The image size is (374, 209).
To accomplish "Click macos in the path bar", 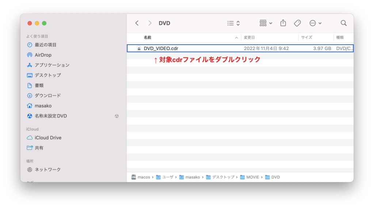I will tap(141, 177).
